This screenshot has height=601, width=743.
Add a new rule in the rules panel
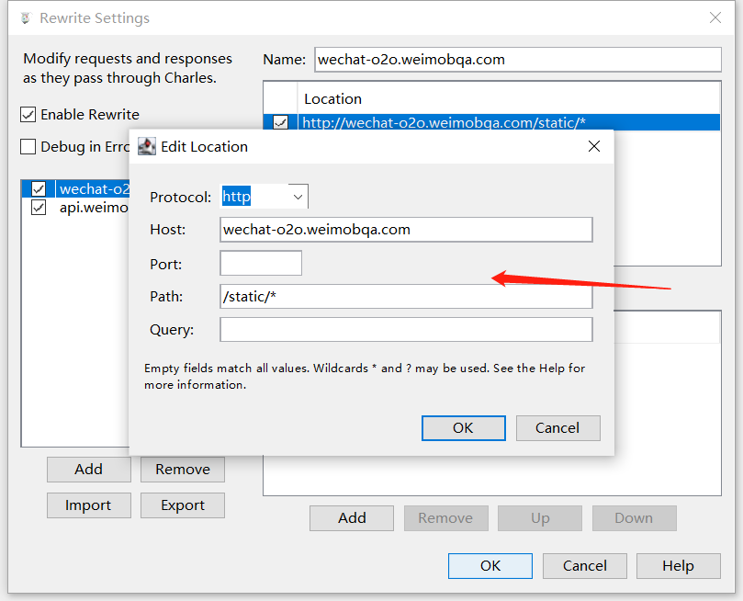click(x=352, y=518)
